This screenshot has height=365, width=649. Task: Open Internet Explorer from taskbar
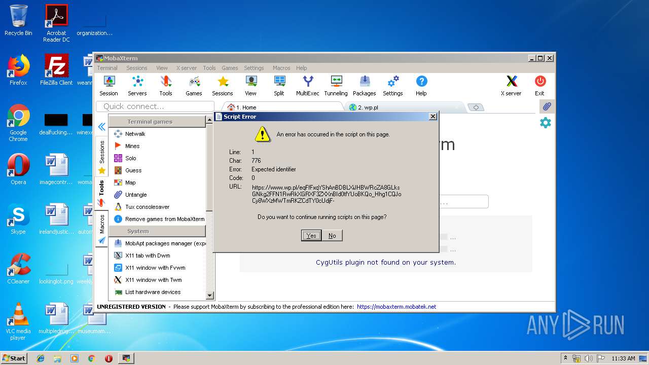41,358
